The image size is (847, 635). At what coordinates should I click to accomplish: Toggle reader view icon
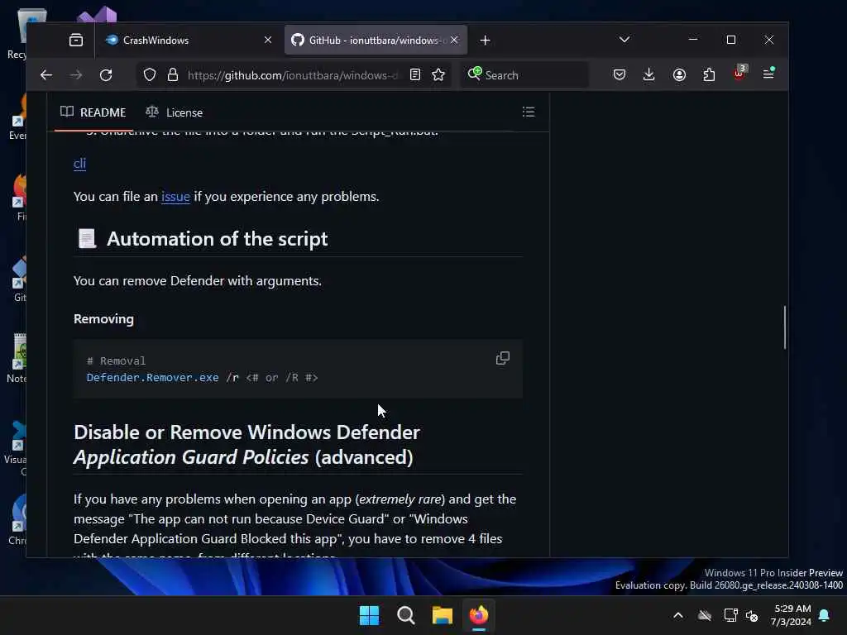[415, 74]
